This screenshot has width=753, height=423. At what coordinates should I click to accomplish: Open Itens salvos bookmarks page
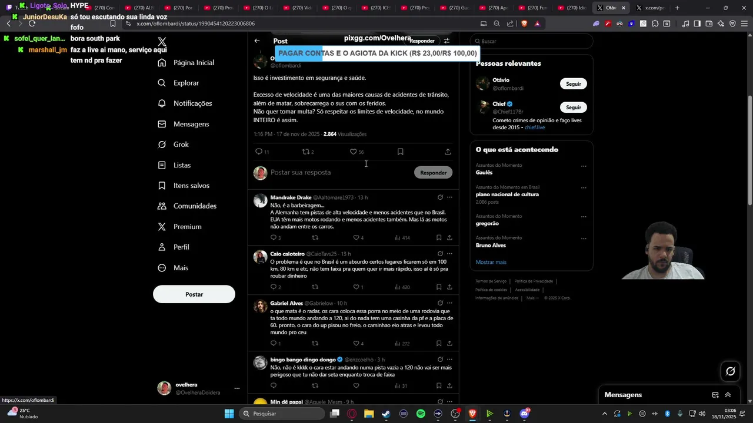(183, 186)
